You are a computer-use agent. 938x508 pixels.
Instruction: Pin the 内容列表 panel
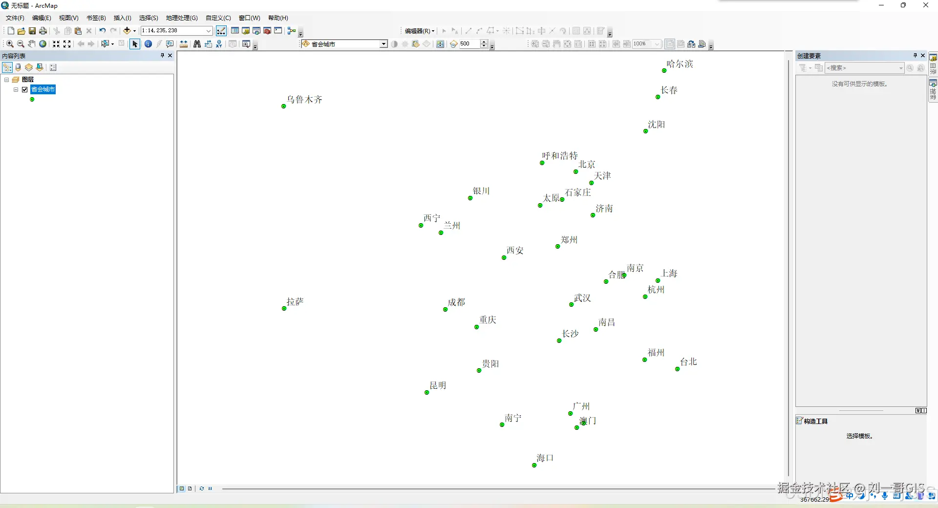coord(163,56)
